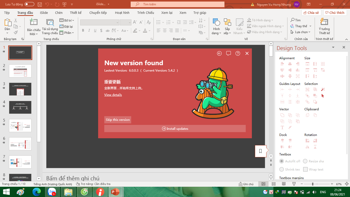This screenshot has width=350, height=197.
Task: Click the Paste (Dán) icon
Action: click(8, 23)
